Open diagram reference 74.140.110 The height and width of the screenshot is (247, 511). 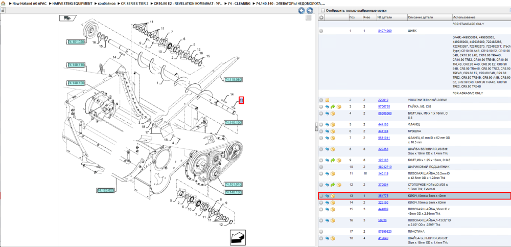click(x=76, y=65)
